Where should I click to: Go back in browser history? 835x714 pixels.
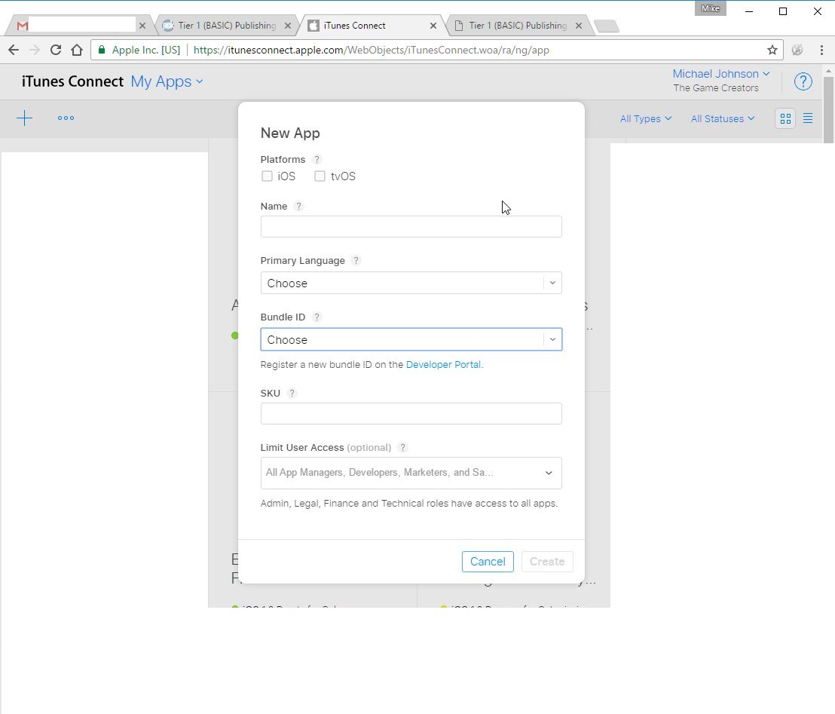coord(14,50)
